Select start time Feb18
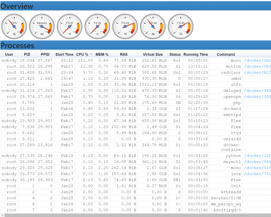Screen dimensions: 271x217 click(67, 156)
